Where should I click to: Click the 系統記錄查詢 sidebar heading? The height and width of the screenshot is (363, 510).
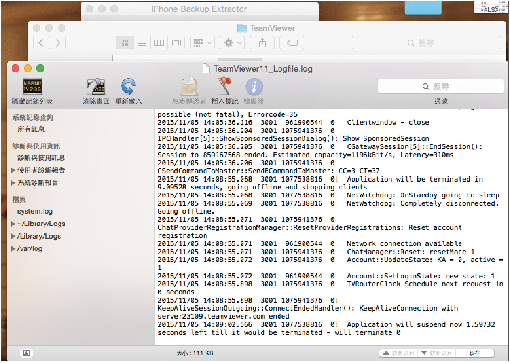point(33,118)
